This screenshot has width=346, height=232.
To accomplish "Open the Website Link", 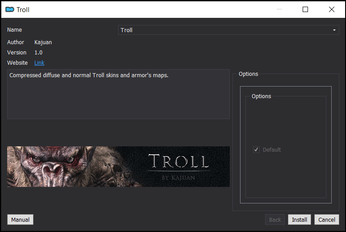I will pos(39,63).
